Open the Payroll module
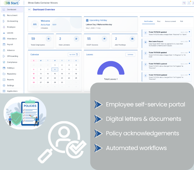The width and height of the screenshot is (194, 170). (10, 44)
